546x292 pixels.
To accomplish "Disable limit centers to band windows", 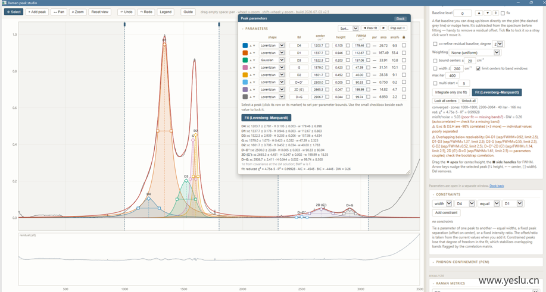I will tap(478, 68).
